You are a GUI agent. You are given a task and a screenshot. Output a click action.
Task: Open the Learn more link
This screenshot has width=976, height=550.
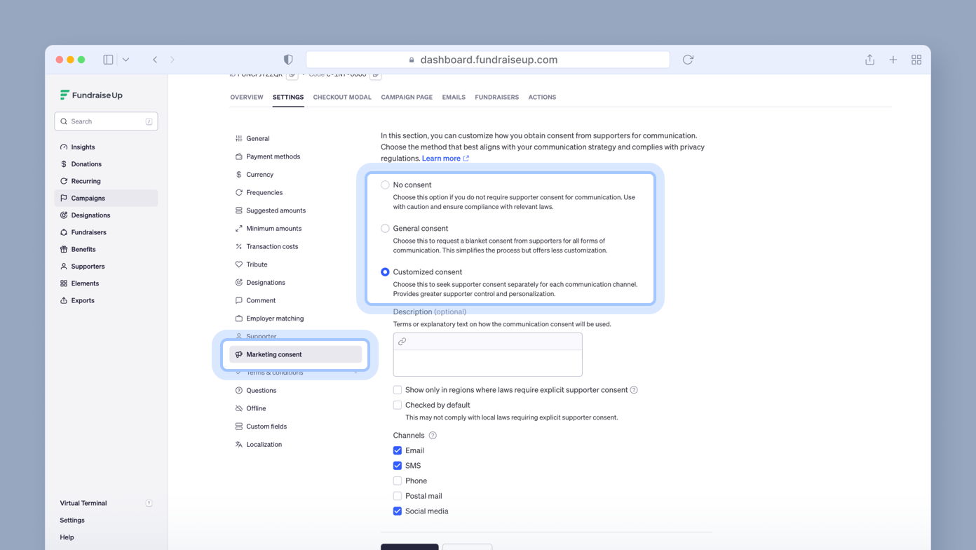pyautogui.click(x=441, y=158)
